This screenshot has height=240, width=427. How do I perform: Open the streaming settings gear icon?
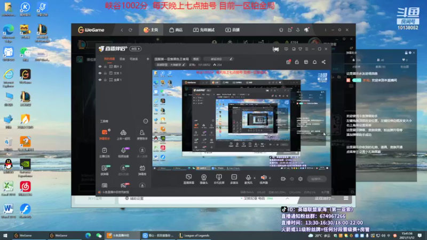pyautogui.click(x=301, y=179)
